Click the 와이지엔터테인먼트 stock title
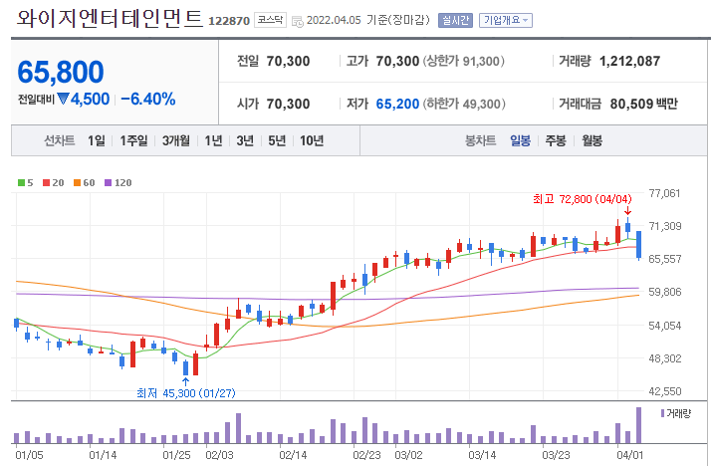 point(111,18)
